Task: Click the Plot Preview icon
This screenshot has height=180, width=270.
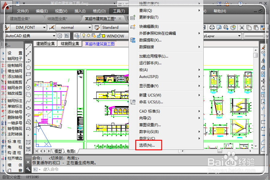Action: click(x=219, y=27)
